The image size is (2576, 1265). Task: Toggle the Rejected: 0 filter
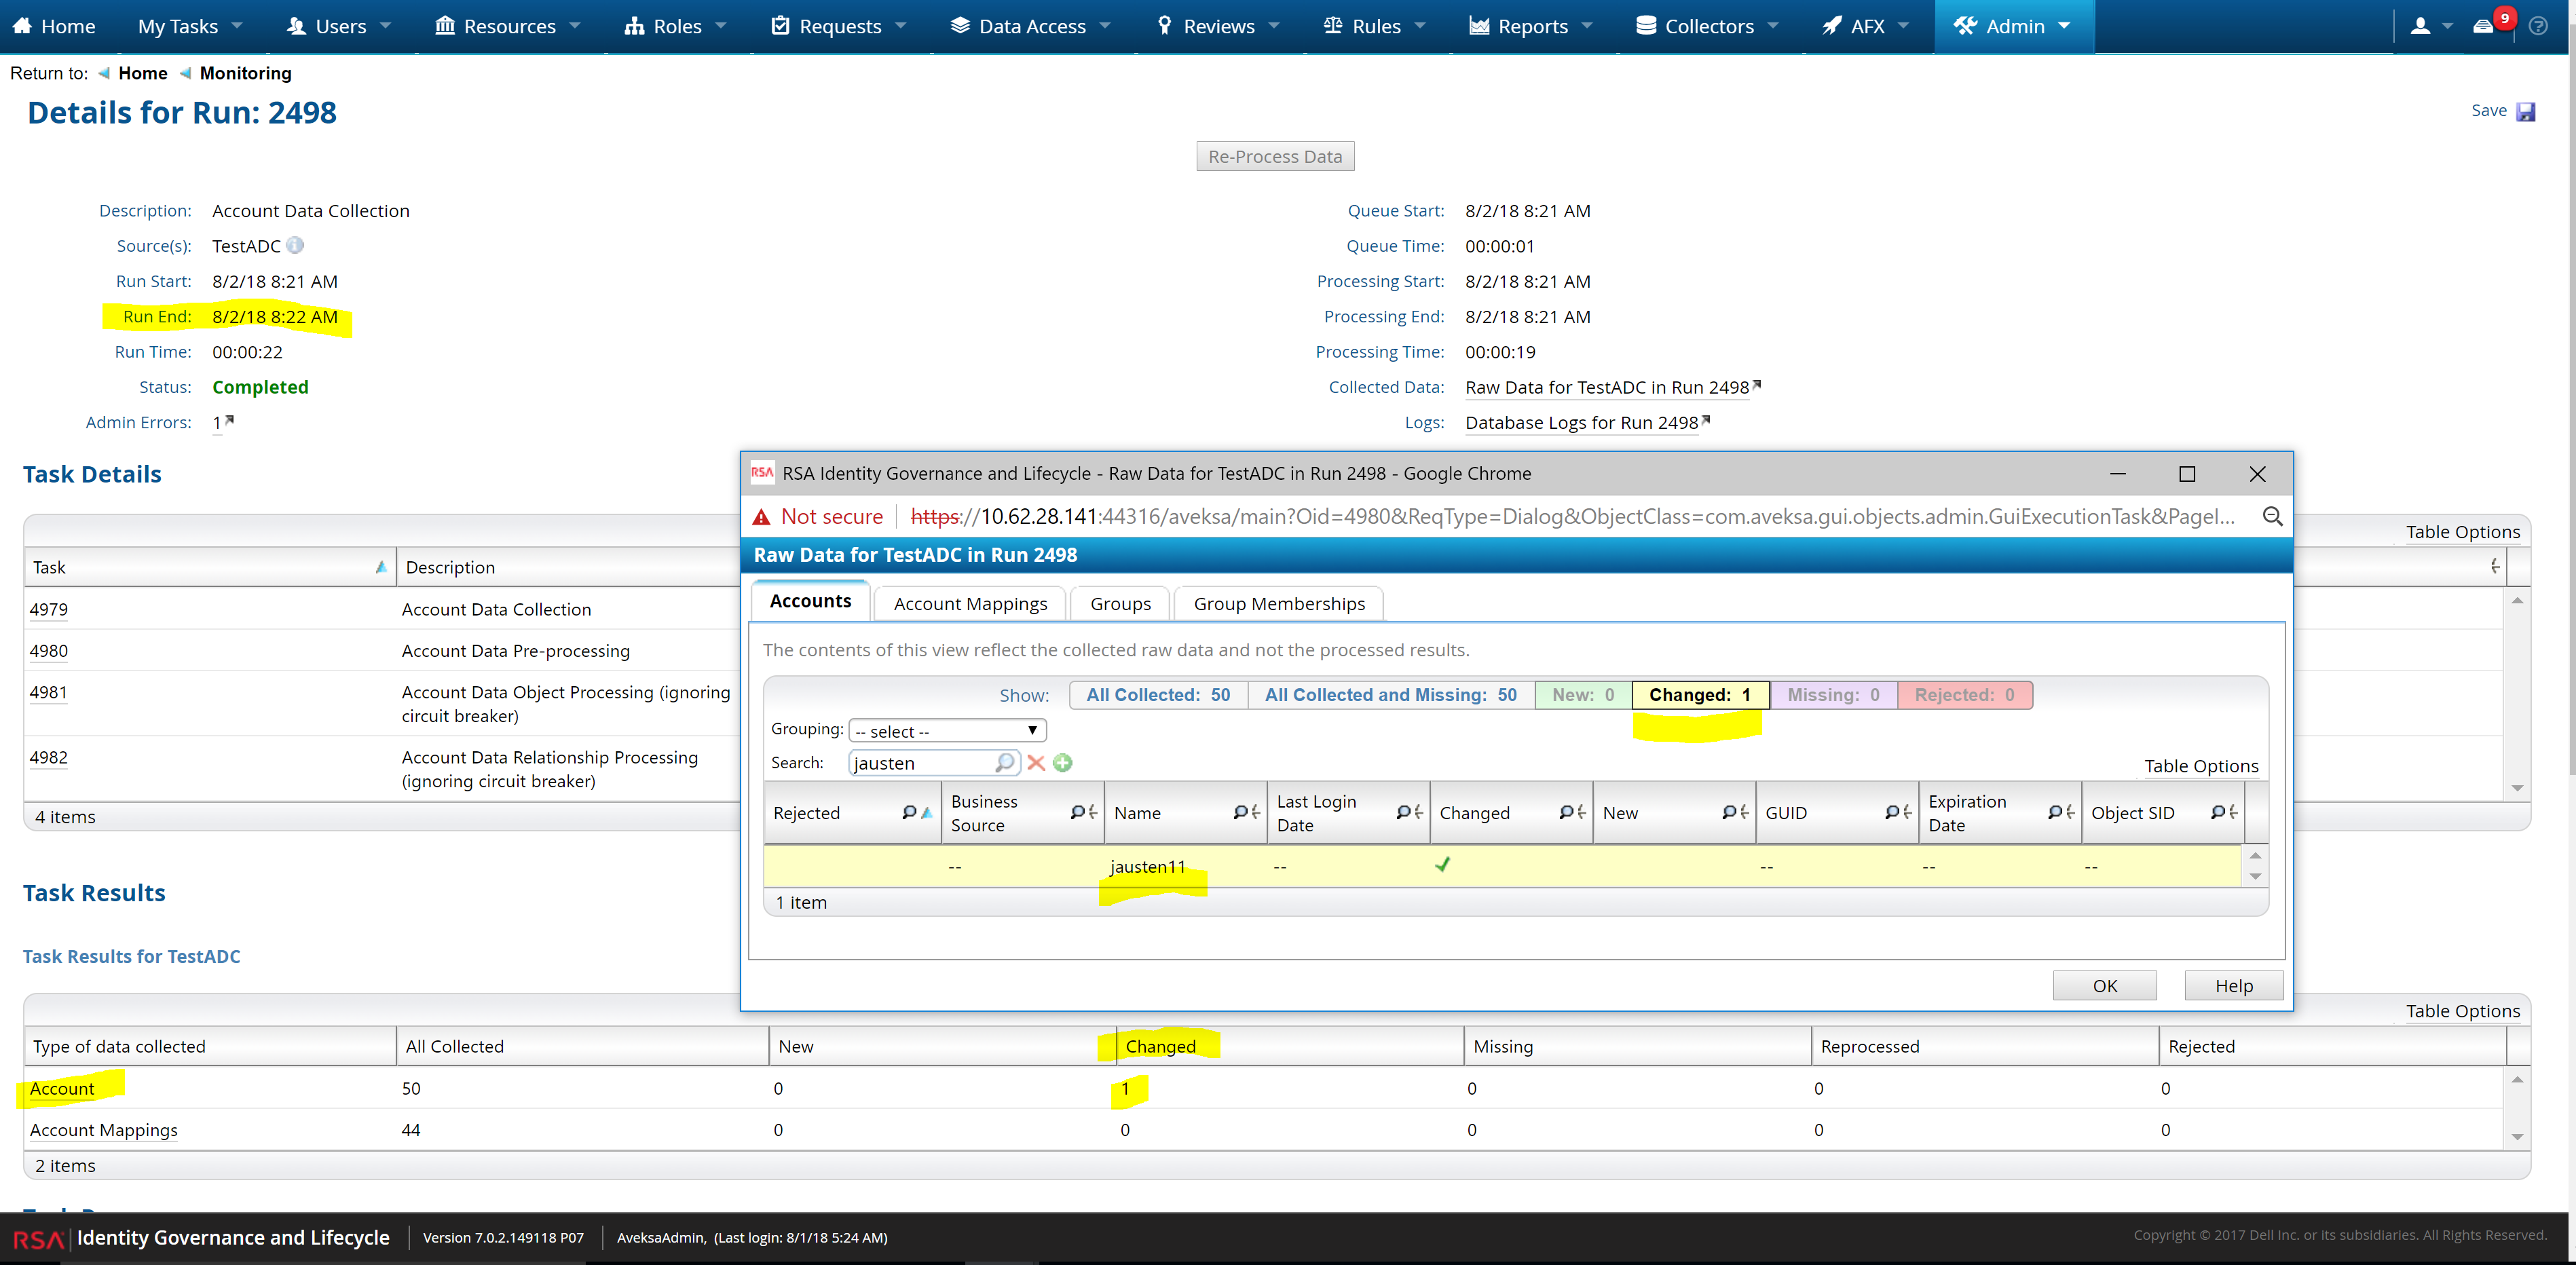click(x=1964, y=695)
